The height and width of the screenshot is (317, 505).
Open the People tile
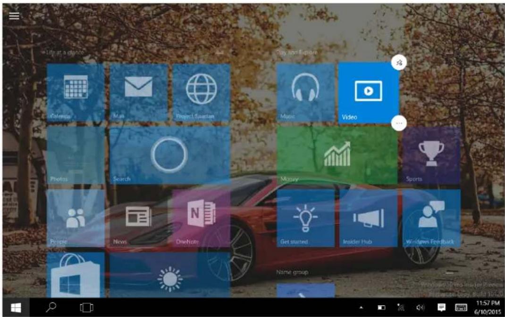pos(76,218)
